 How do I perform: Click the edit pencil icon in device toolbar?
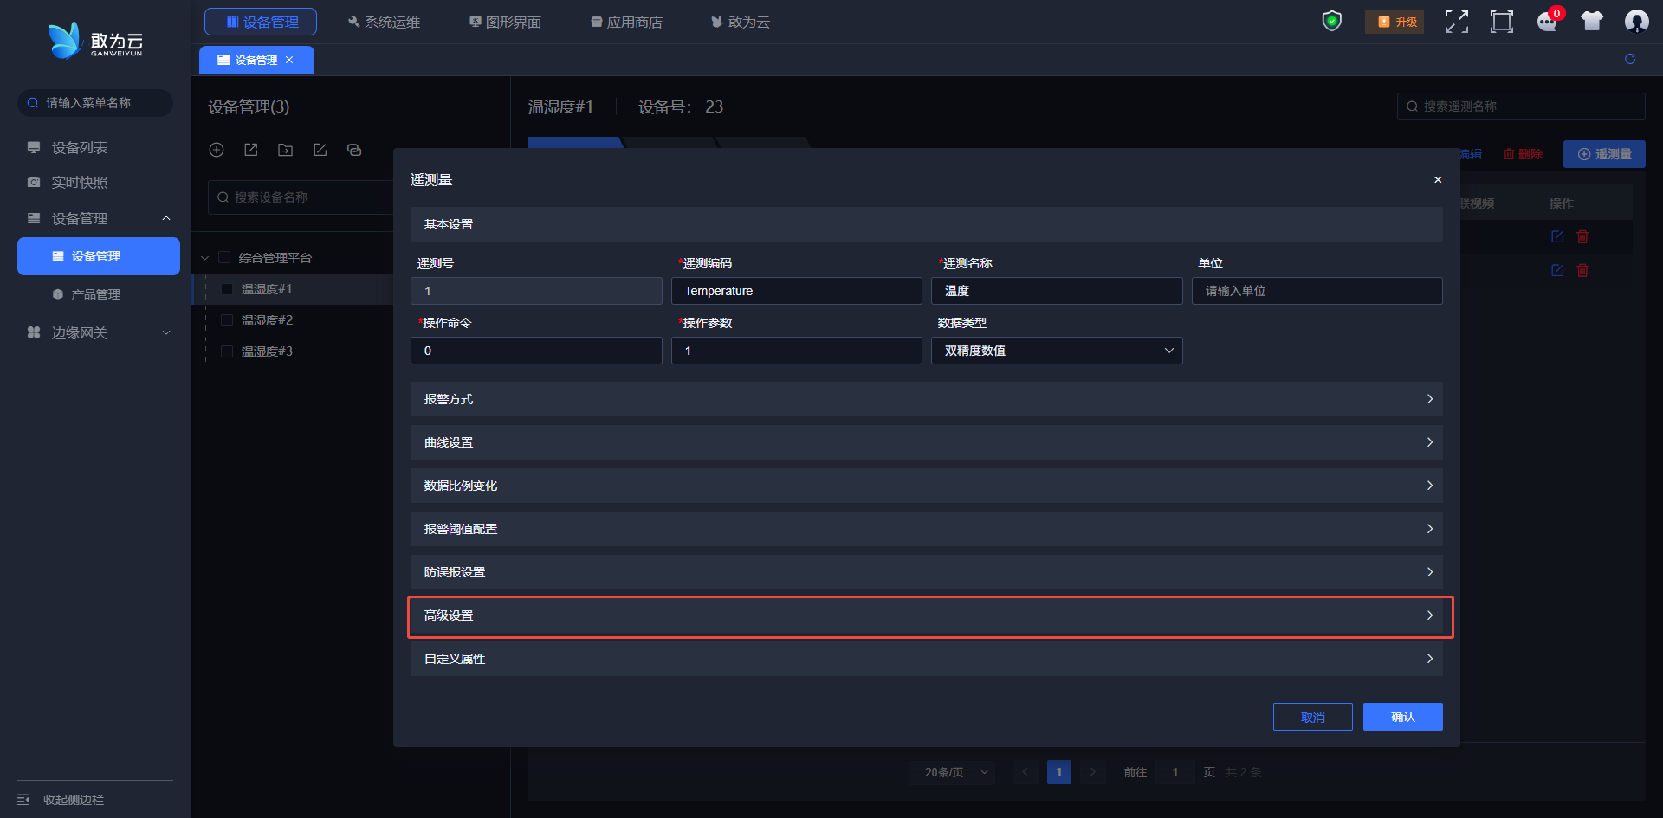(320, 150)
